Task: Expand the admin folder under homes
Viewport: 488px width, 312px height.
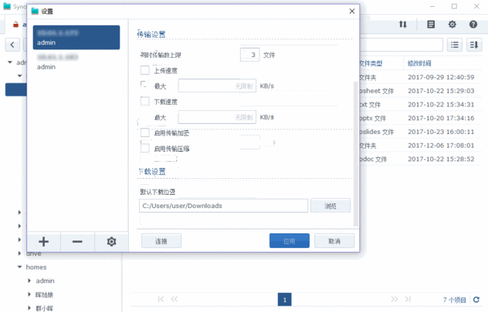Action: tap(29, 281)
